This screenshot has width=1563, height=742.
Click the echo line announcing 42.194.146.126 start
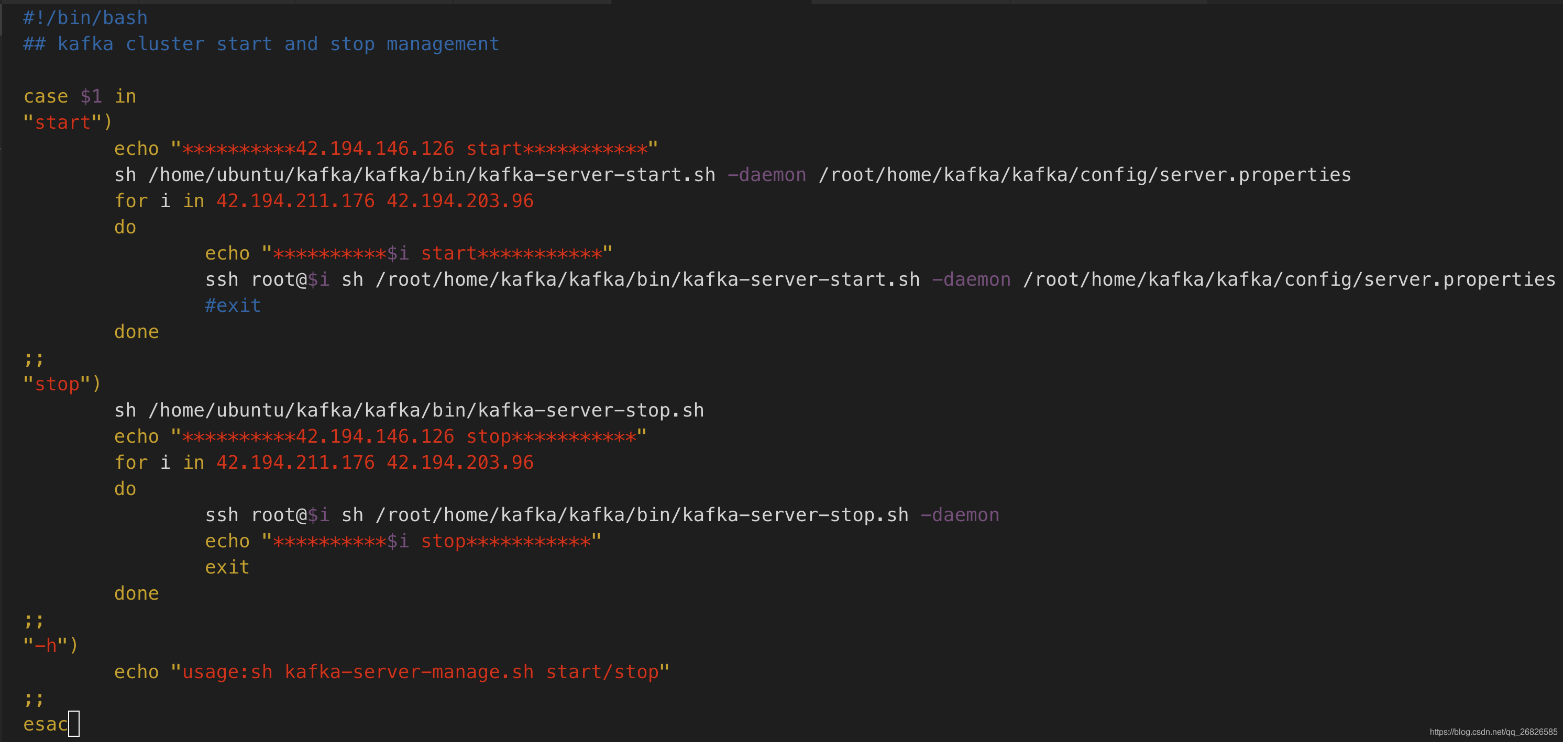click(386, 148)
